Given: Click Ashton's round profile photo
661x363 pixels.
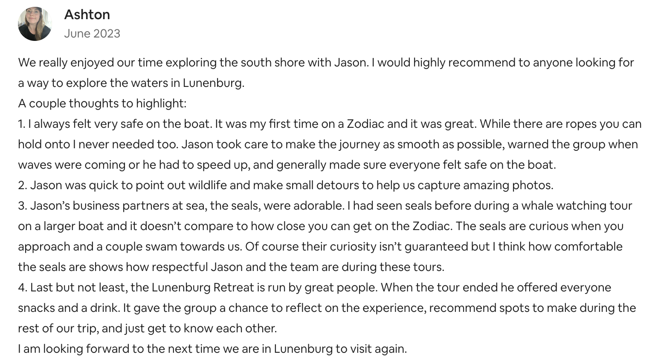Looking at the screenshot, I should click(x=35, y=24).
